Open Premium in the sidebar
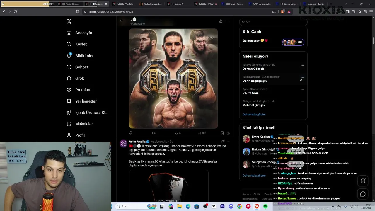375x211 pixels. tap(79, 90)
